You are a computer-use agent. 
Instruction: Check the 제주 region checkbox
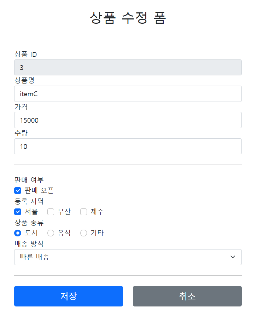[83, 212]
